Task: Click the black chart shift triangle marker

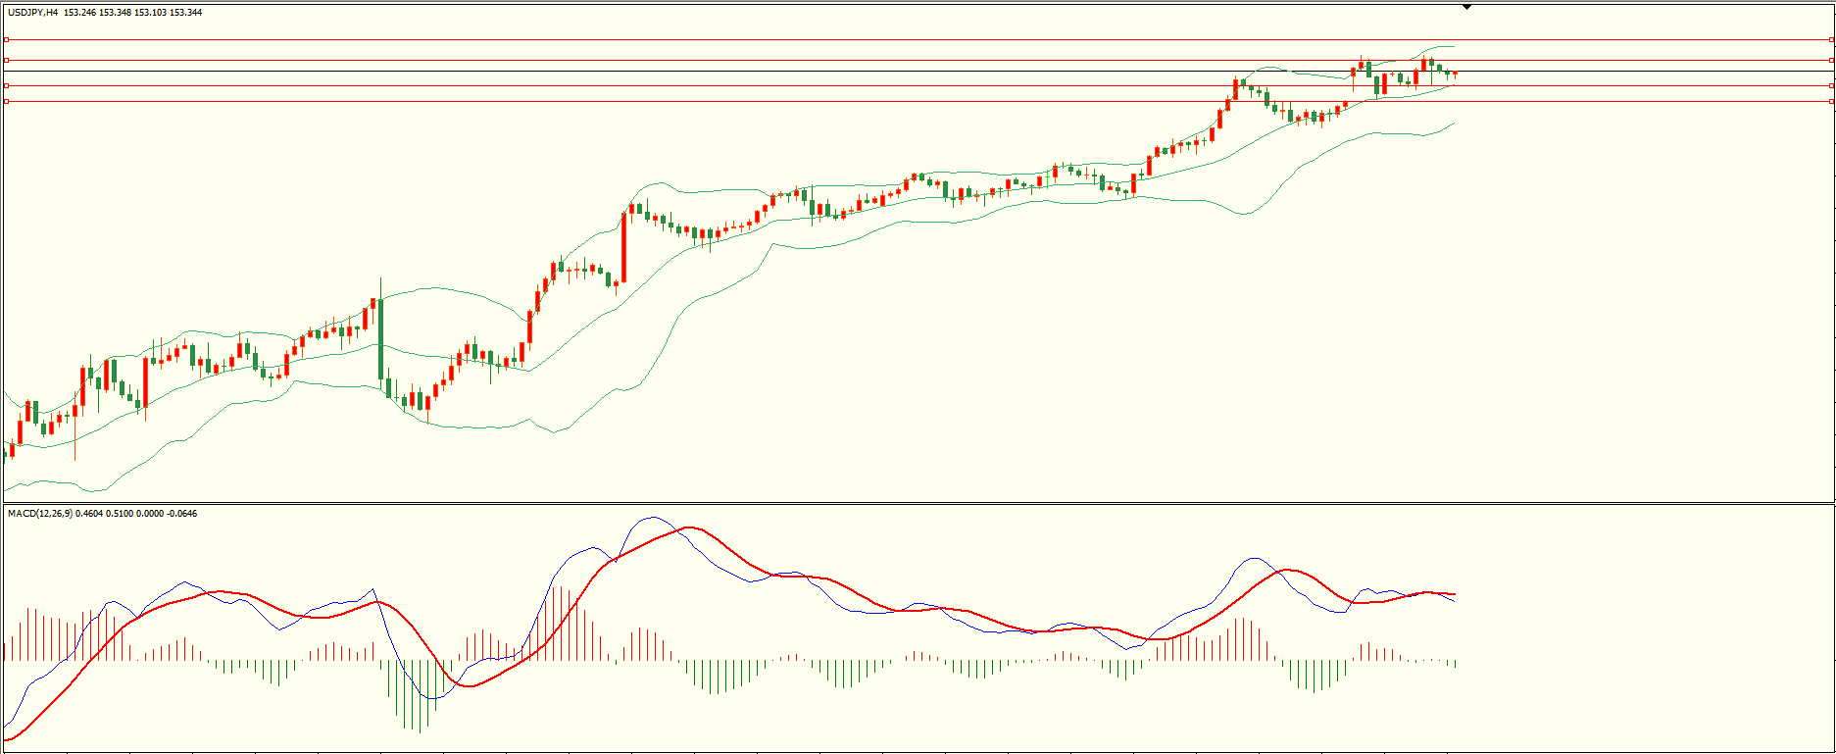Action: click(x=1466, y=7)
